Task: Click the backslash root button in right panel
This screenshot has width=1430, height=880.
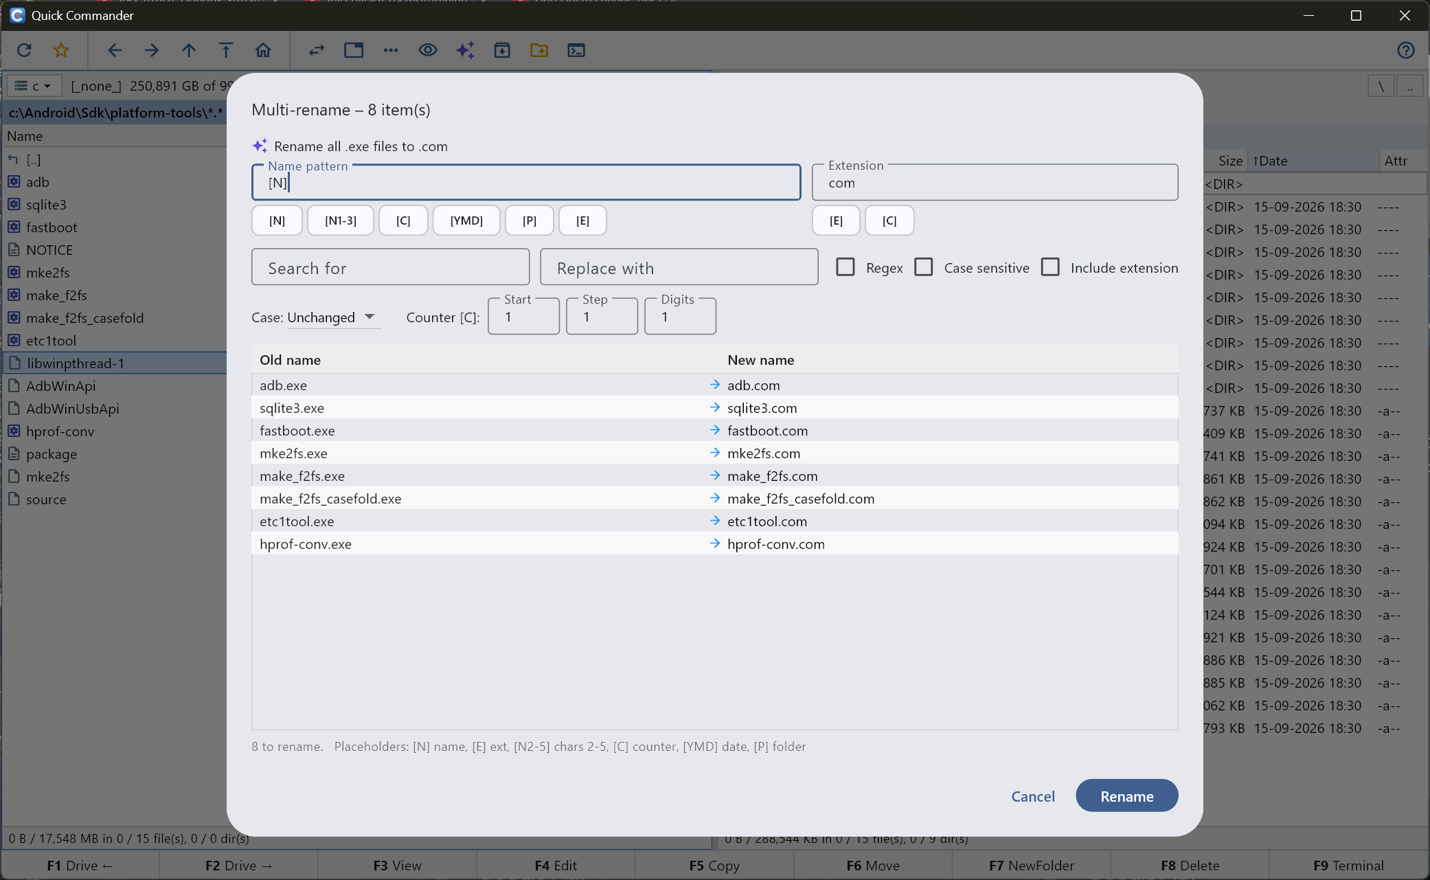Action: point(1381,87)
